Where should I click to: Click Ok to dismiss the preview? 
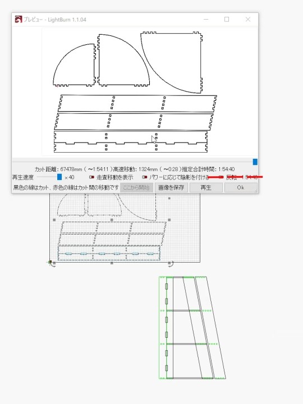[x=241, y=187]
